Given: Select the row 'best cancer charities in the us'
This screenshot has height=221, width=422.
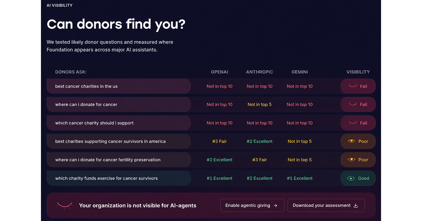Looking at the screenshot, I should pos(211,86).
